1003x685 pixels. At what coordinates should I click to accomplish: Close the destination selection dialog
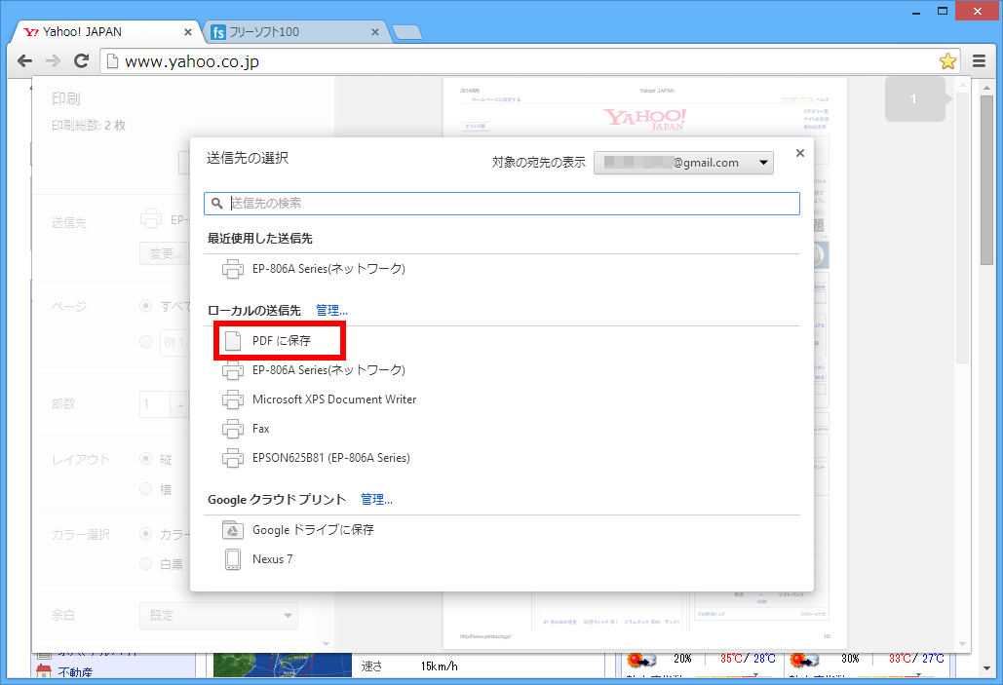coord(799,154)
